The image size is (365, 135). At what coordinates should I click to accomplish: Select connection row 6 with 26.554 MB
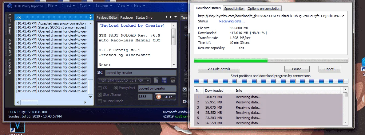point(269,123)
